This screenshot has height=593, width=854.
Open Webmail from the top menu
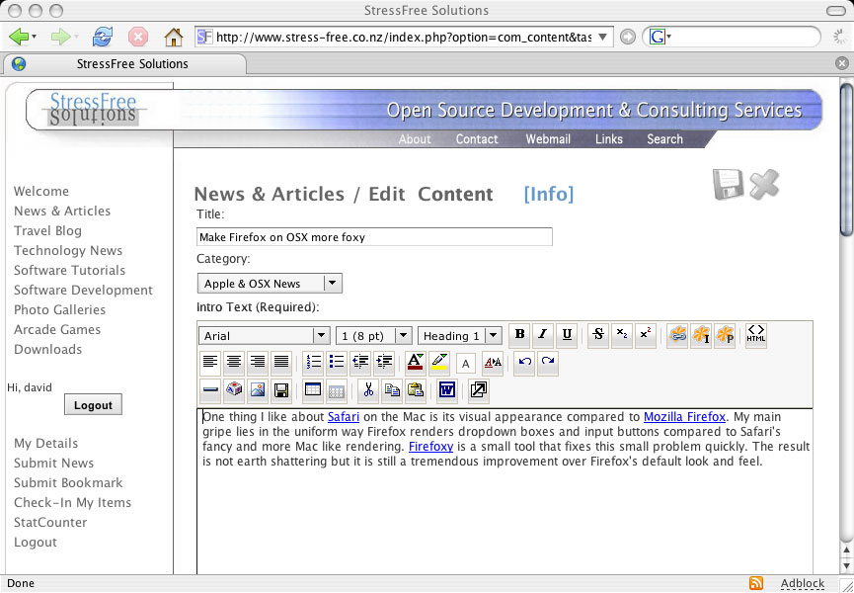(x=548, y=139)
